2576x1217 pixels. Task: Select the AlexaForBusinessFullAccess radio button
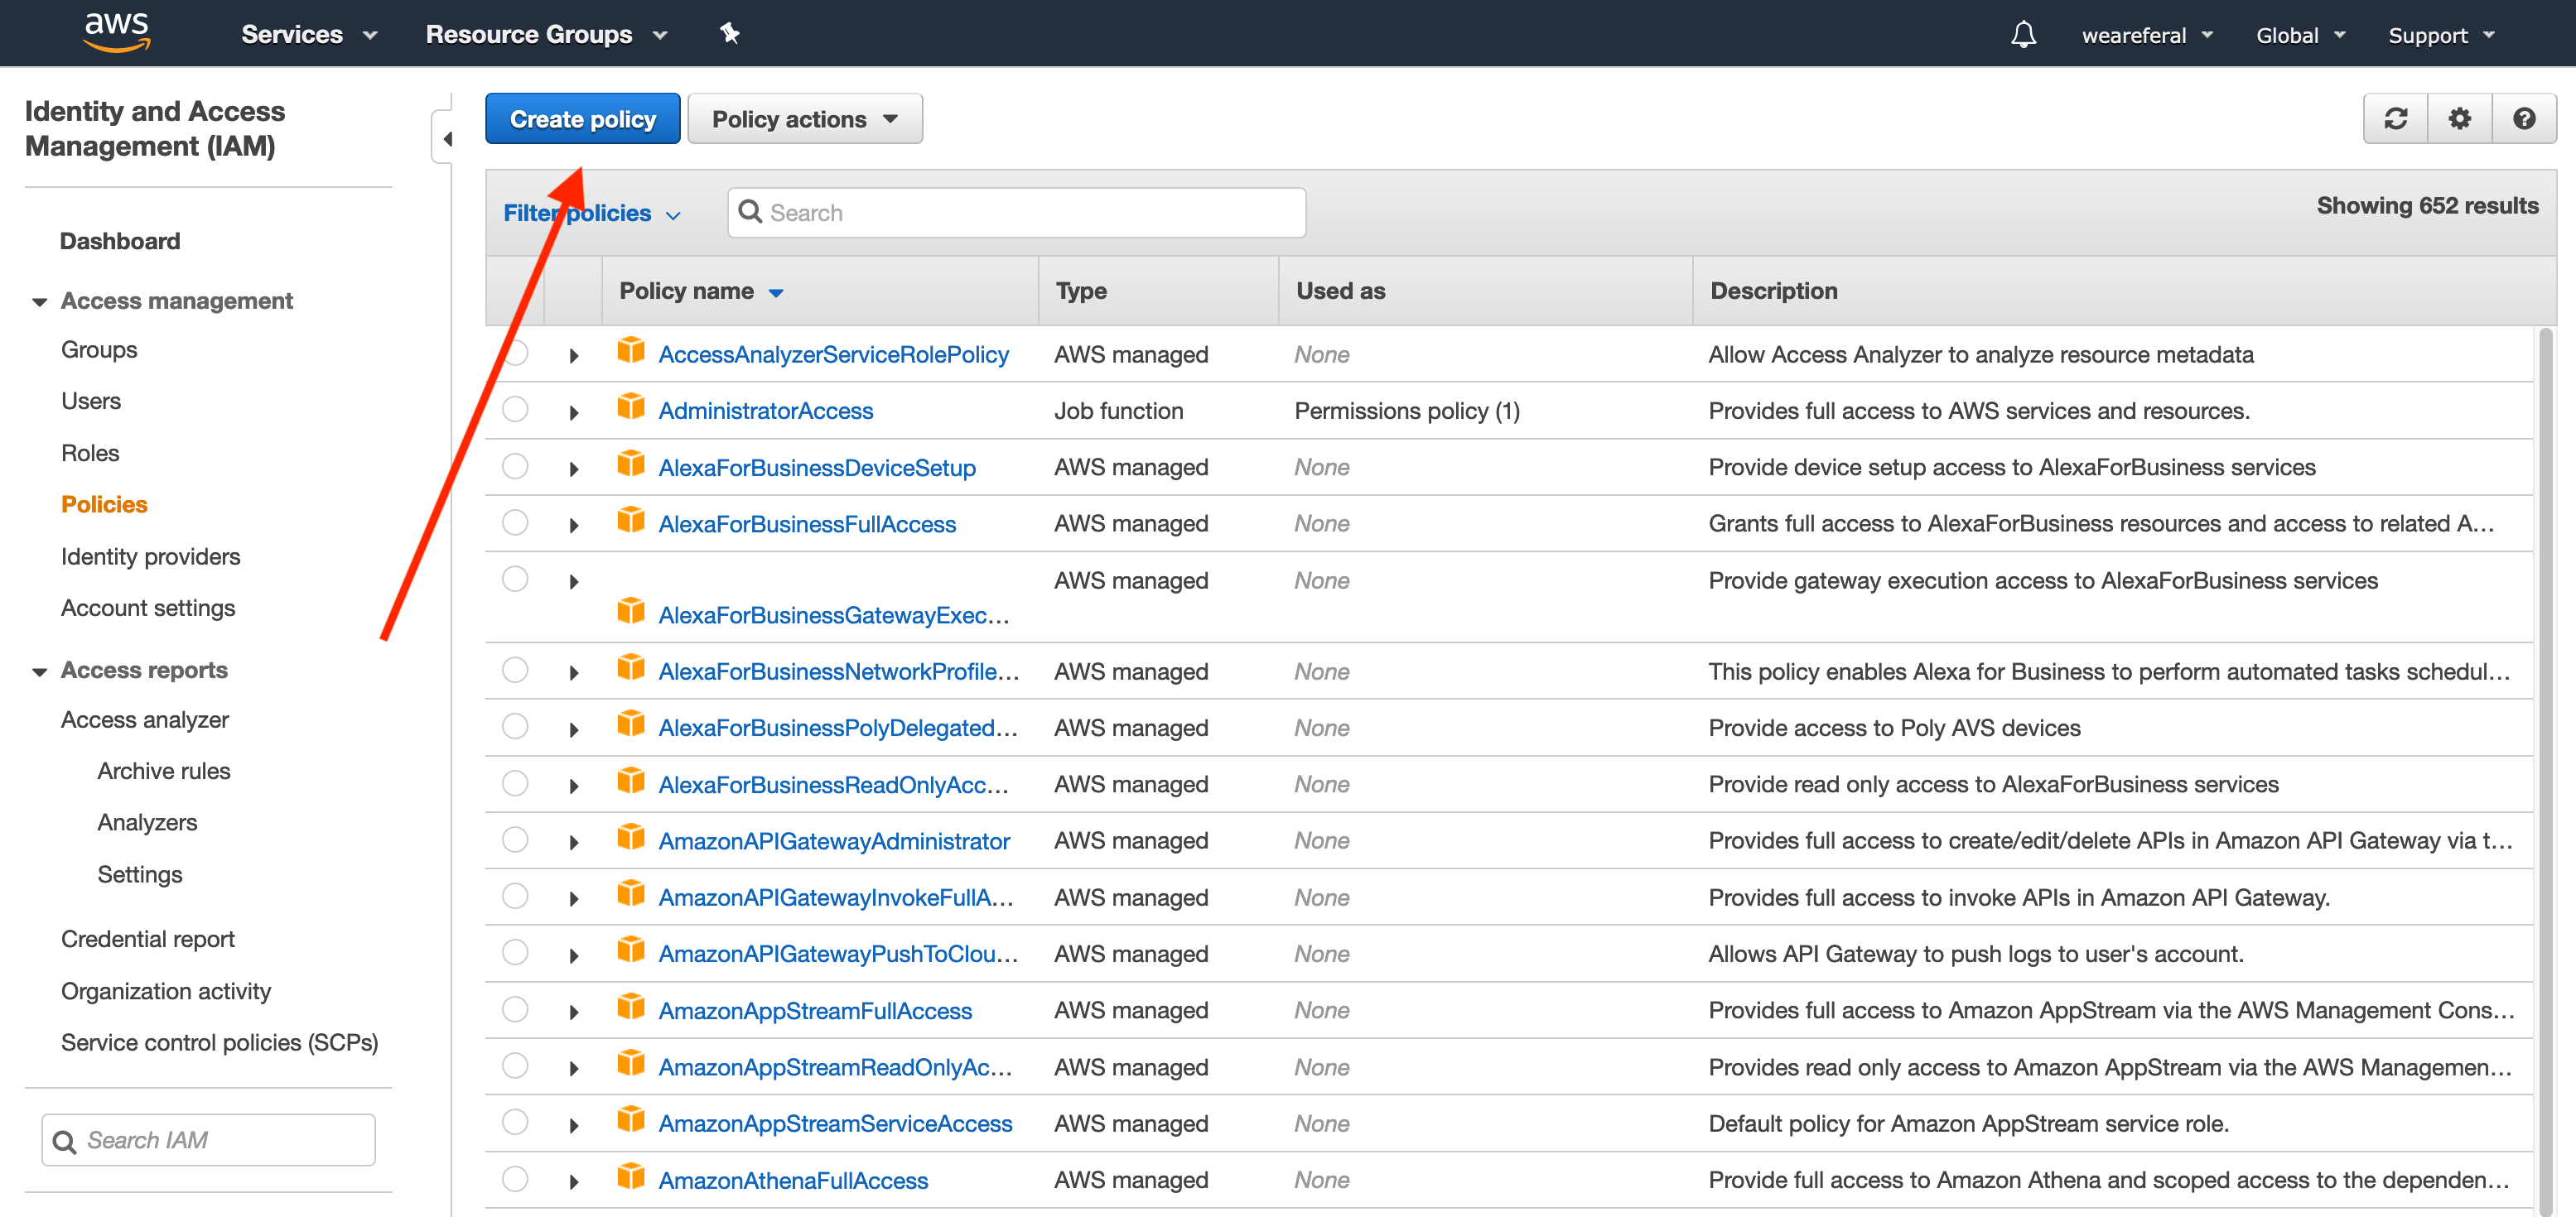515,522
